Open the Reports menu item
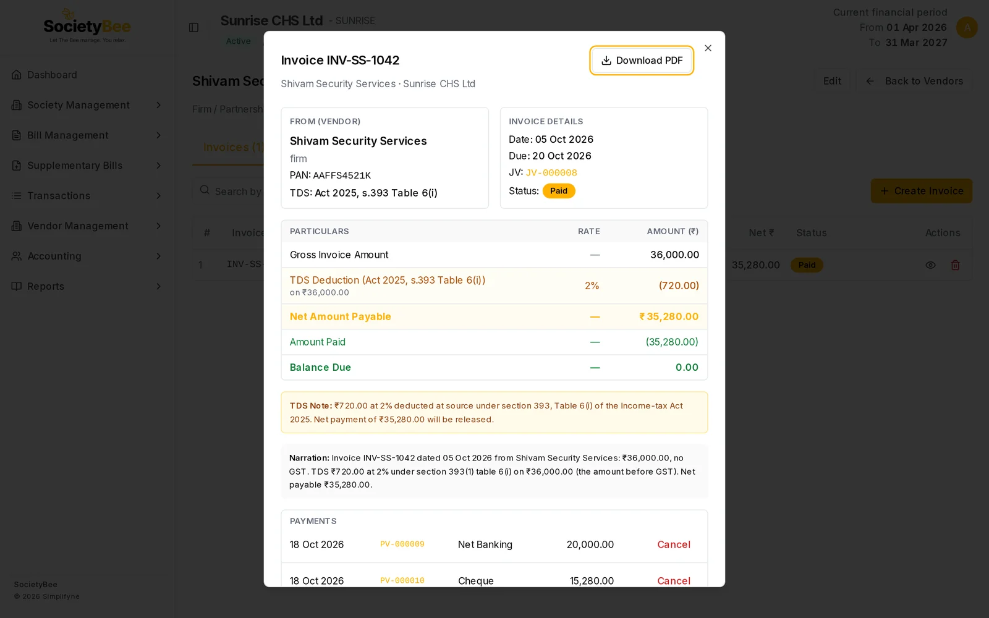The height and width of the screenshot is (618, 989). pyautogui.click(x=87, y=286)
